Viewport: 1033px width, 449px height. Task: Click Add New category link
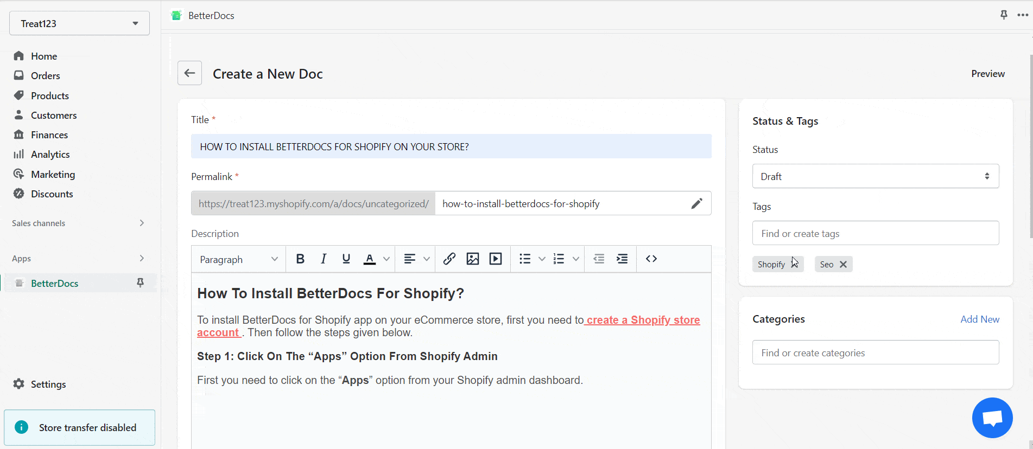coord(980,319)
